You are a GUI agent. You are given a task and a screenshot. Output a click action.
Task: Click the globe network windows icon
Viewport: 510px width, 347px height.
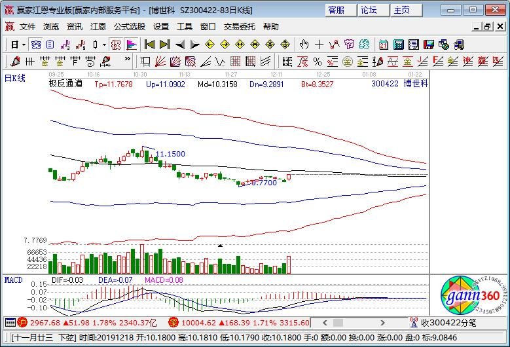(444, 45)
